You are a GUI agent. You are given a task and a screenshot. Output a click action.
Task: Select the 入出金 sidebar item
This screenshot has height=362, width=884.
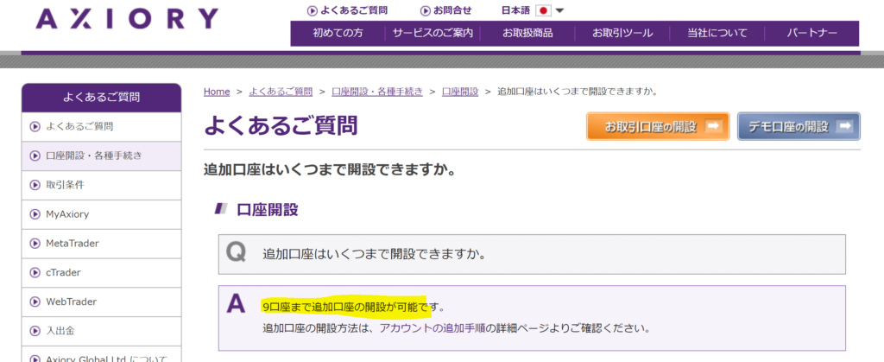pos(102,331)
